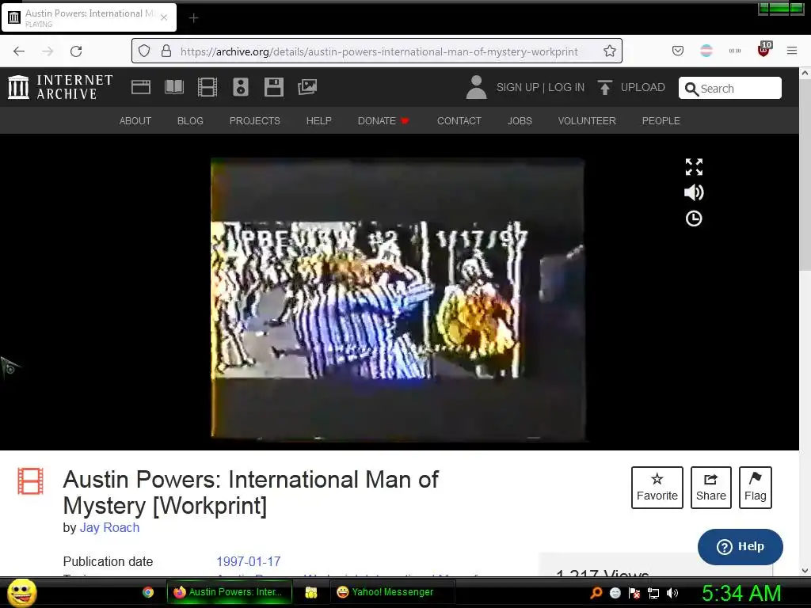
Task: Open the uBlock extension icon with badge 10
Action: [x=764, y=50]
